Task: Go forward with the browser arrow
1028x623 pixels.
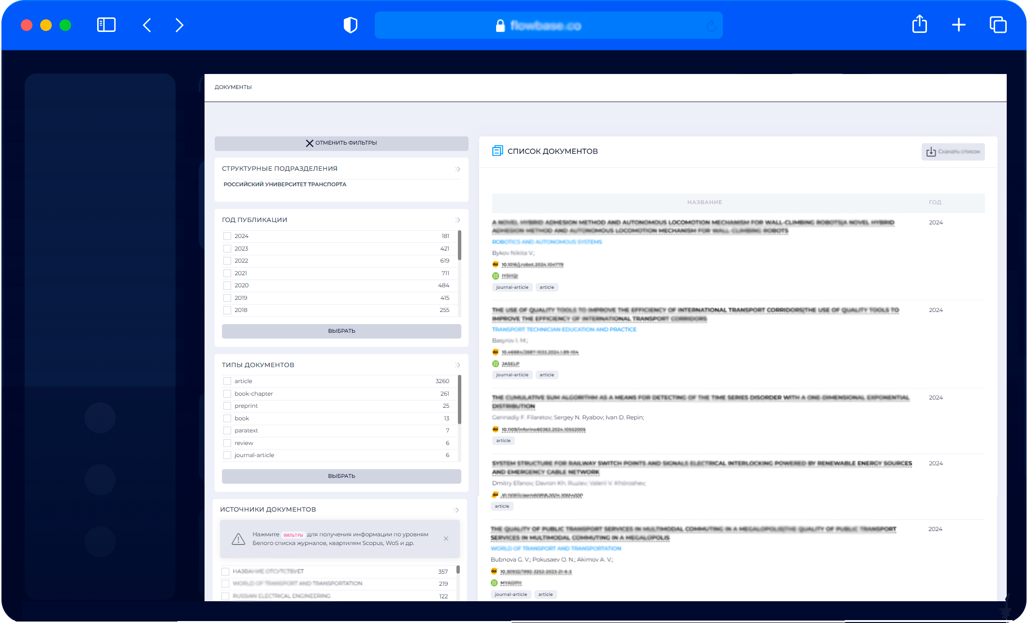Action: click(179, 25)
